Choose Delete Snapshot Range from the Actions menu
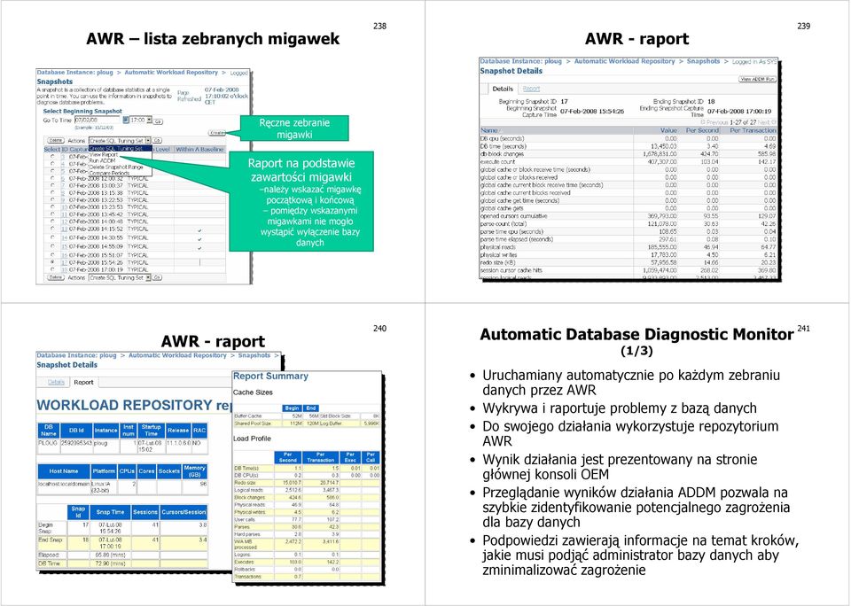Screen dimensions: 851x606 point(116,167)
